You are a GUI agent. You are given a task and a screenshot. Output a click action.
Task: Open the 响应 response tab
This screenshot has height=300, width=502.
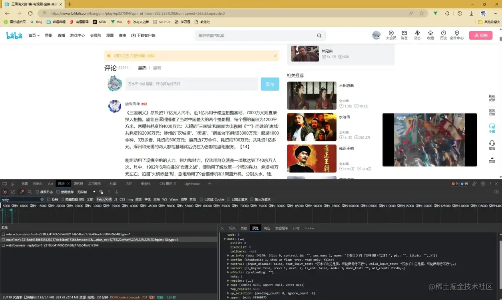[x=267, y=228]
